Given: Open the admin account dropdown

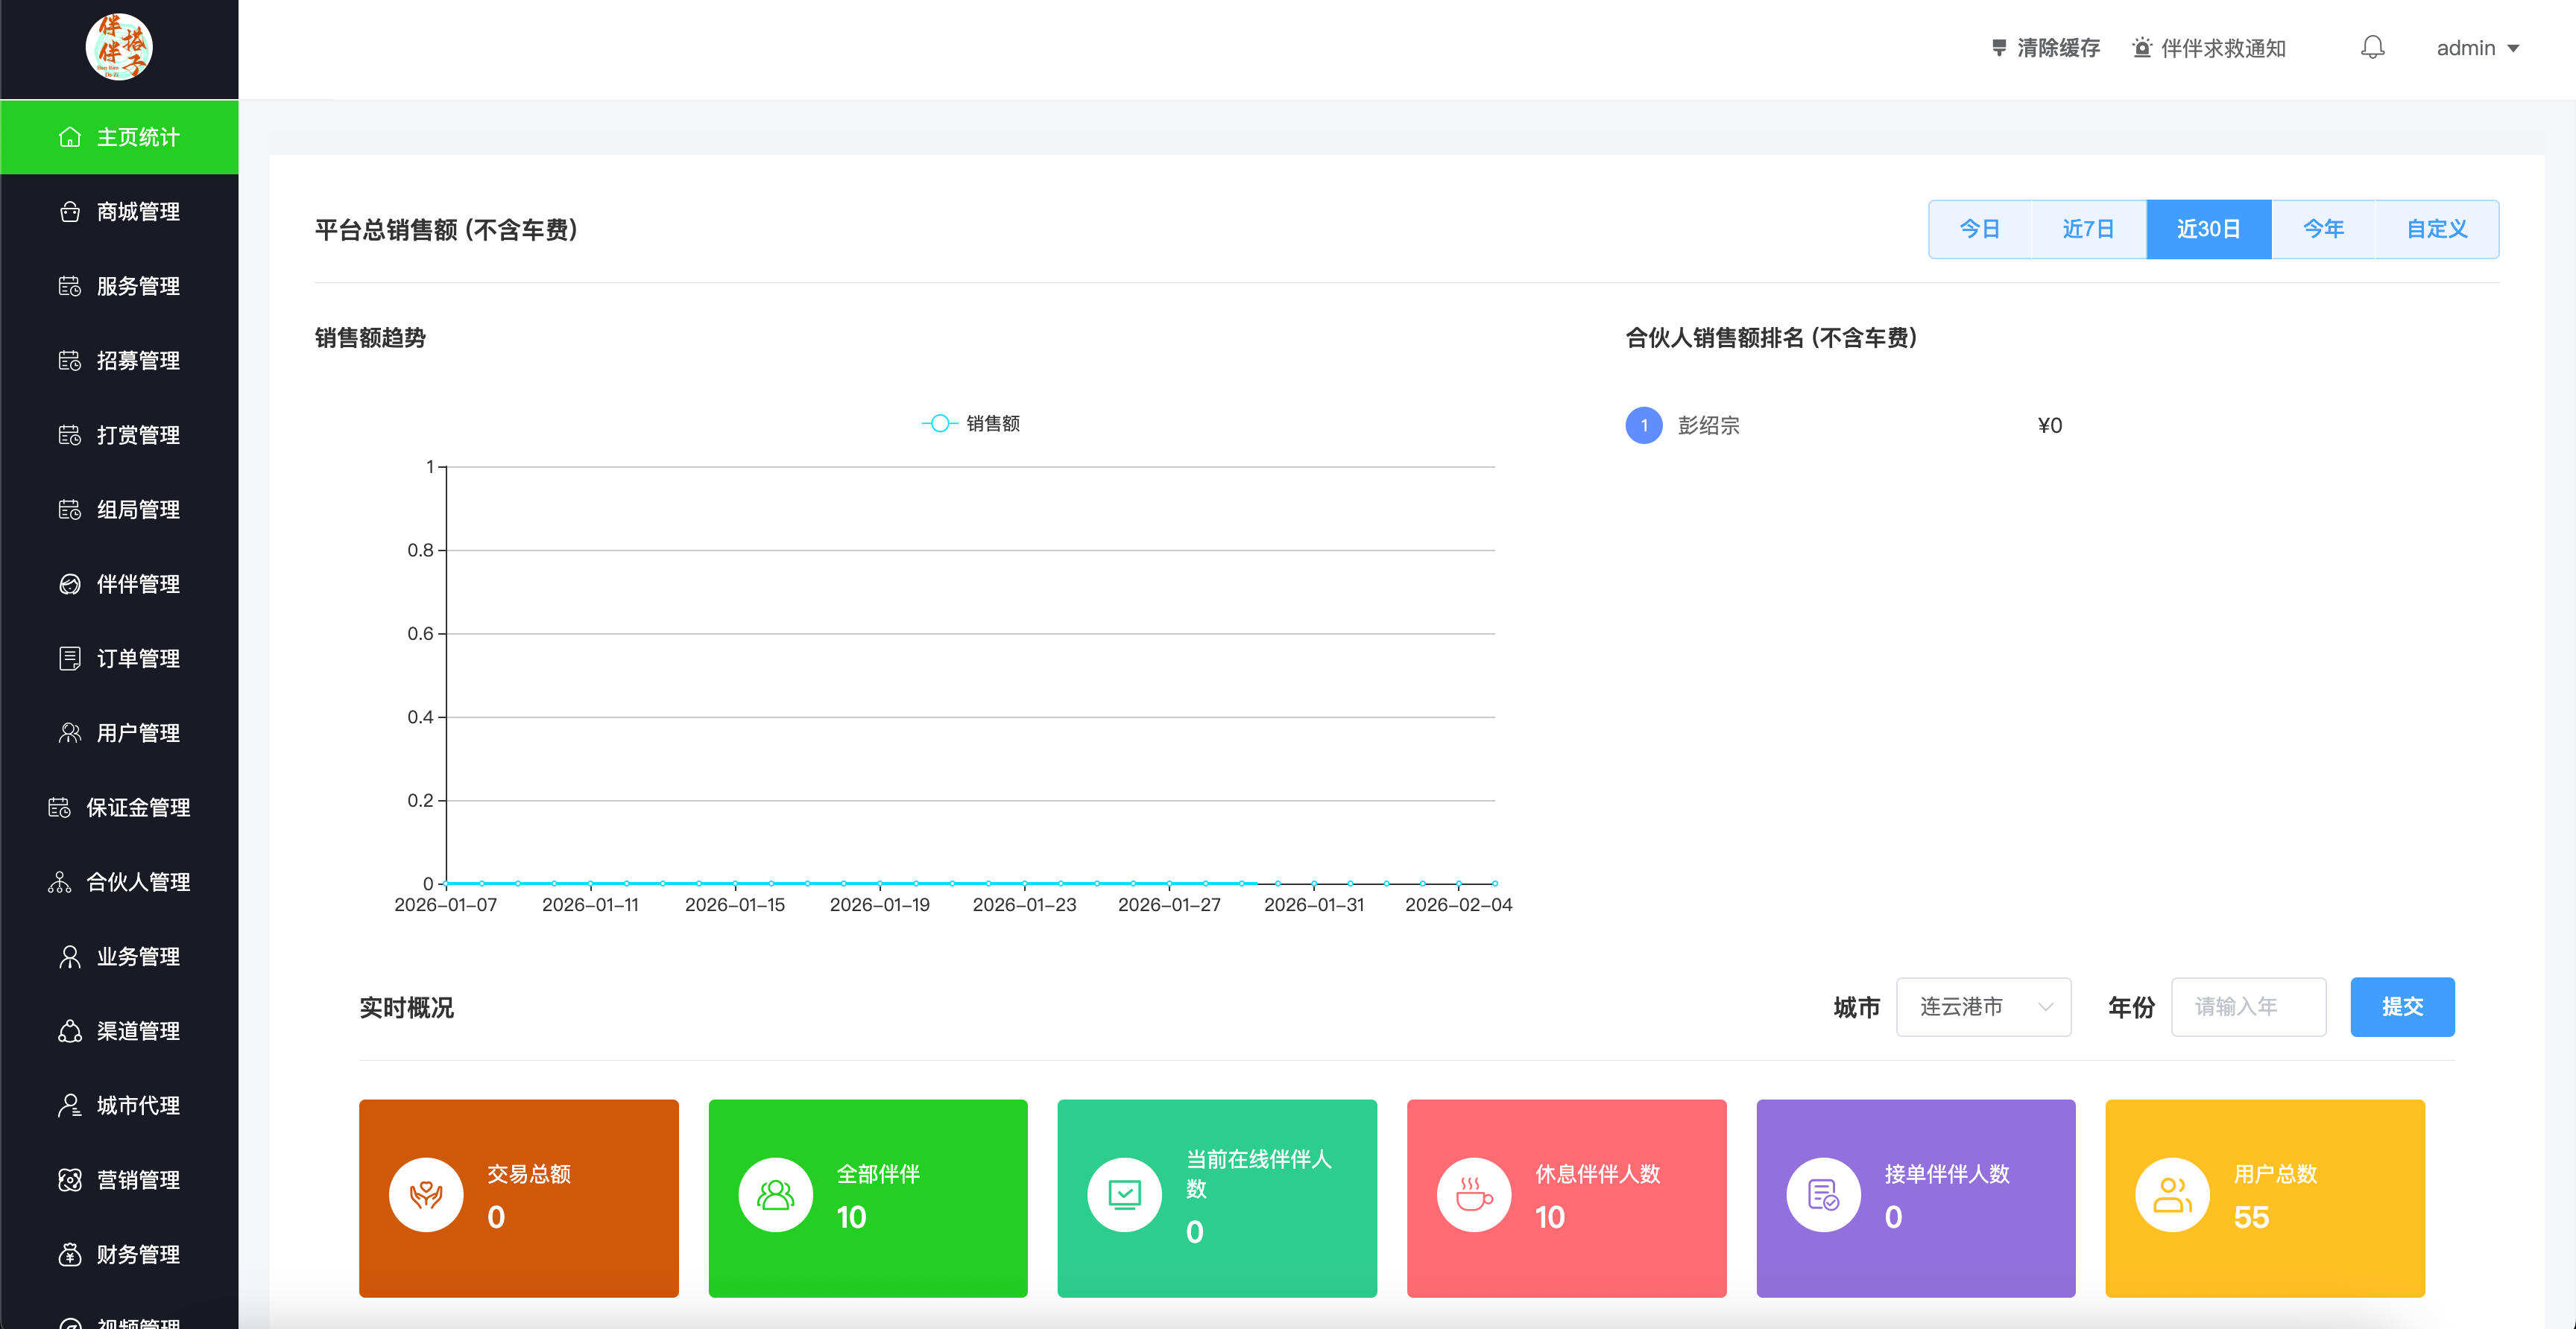Looking at the screenshot, I should click(2478, 47).
